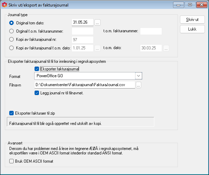The width and height of the screenshot is (209, 175).
Task: Open the Format dropdown showing PowerOffice GO
Action: click(x=88, y=76)
